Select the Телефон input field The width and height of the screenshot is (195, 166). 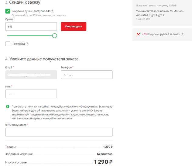click(x=87, y=75)
